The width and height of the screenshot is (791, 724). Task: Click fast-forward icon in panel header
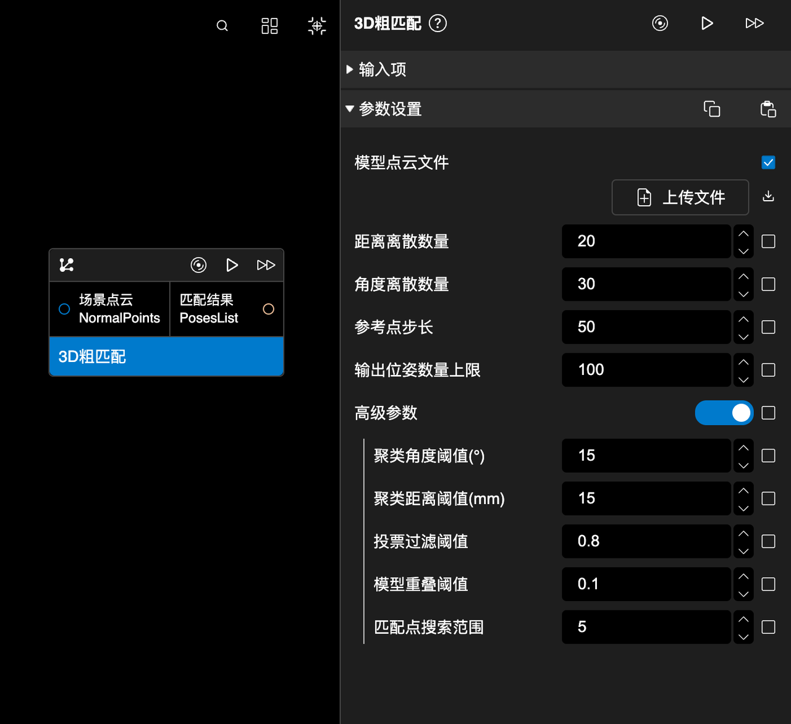click(x=755, y=23)
